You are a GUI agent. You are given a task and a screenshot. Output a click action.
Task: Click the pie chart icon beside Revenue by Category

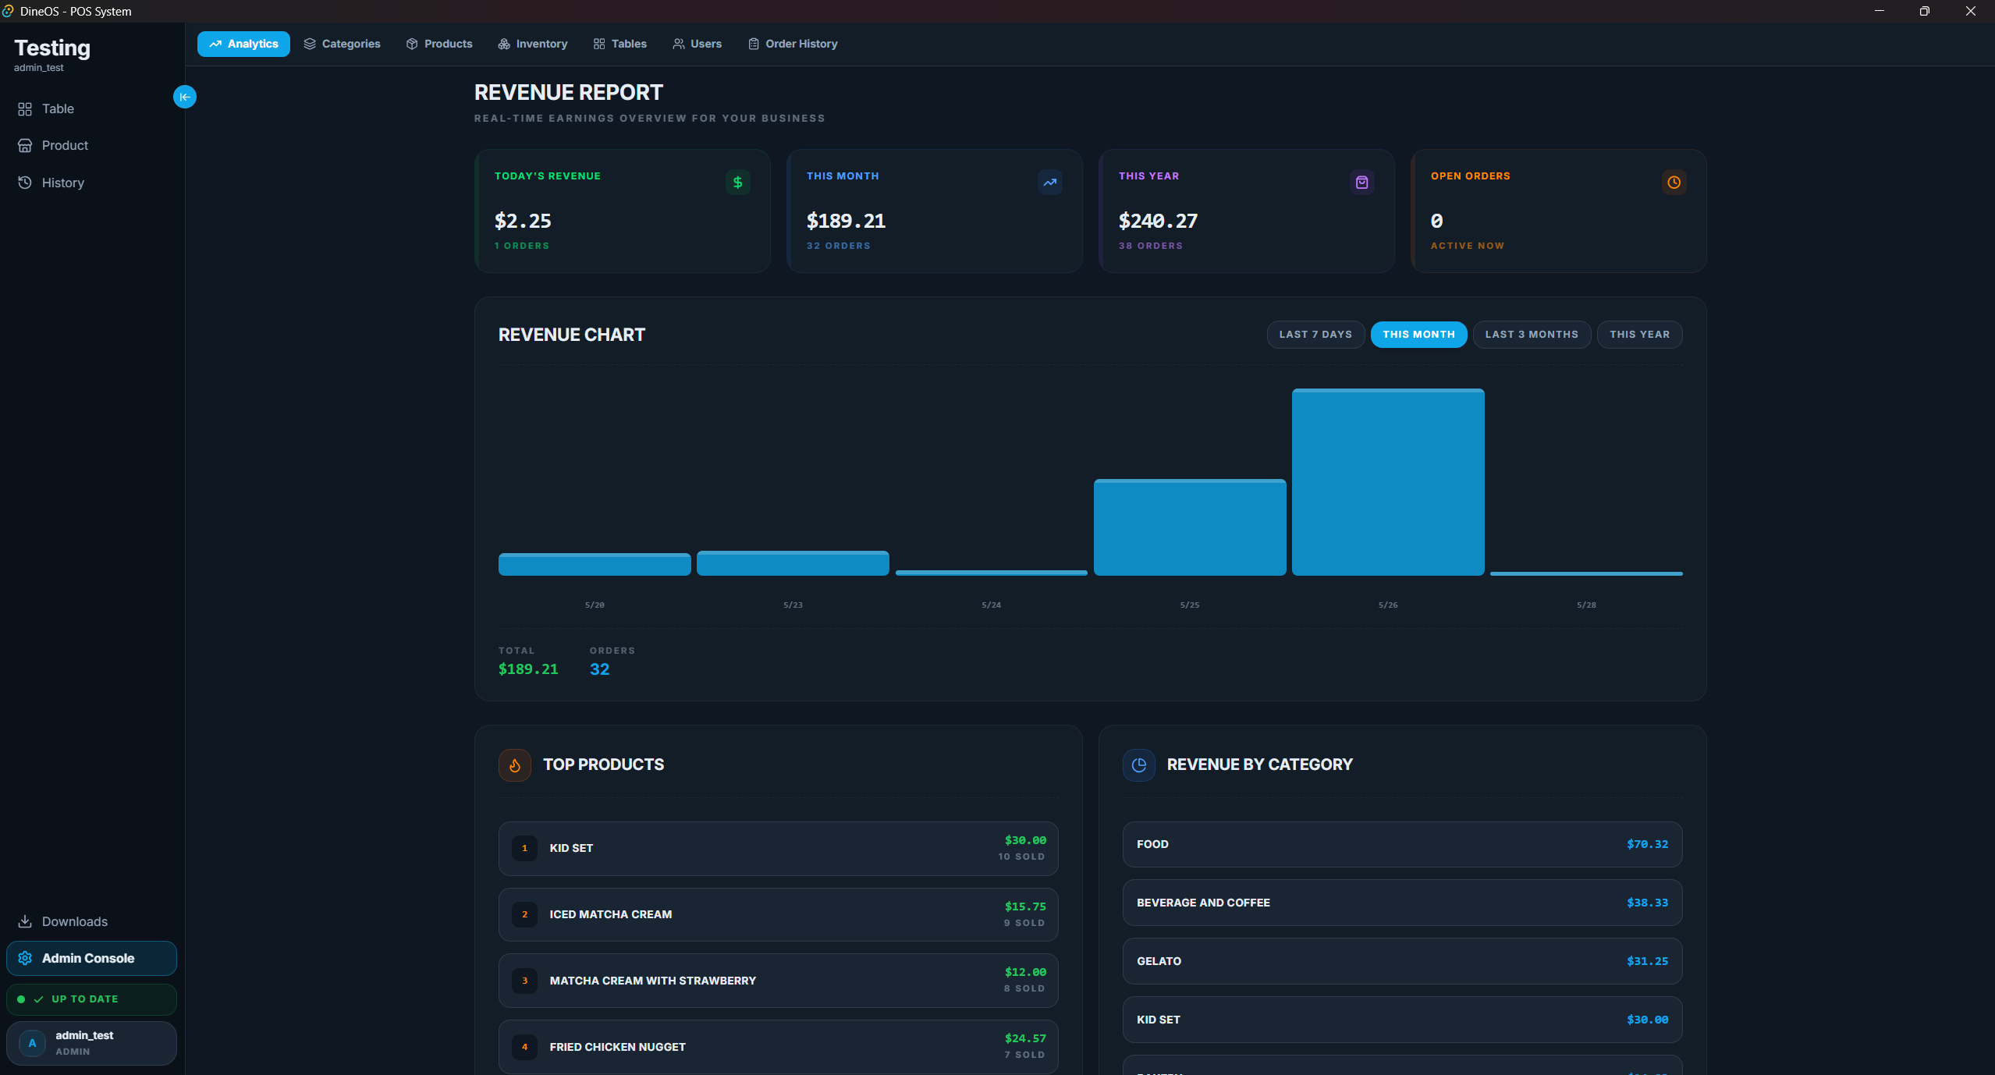(1139, 765)
